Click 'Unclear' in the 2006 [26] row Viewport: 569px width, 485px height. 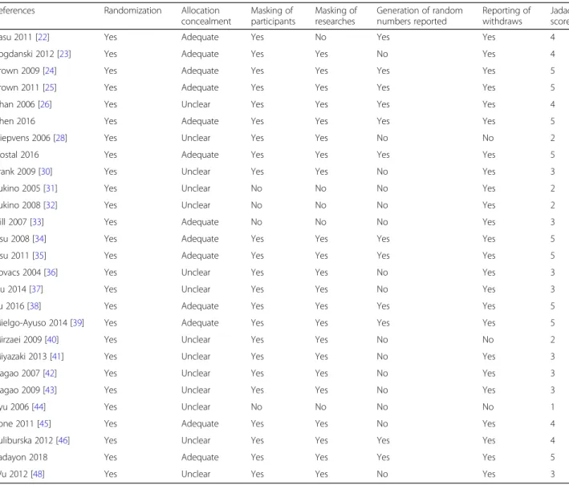click(196, 104)
